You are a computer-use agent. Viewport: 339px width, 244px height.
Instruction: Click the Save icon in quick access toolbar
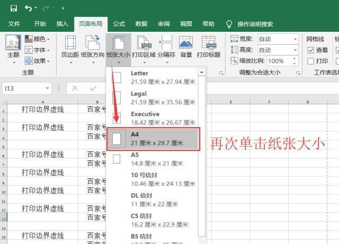click(x=13, y=8)
